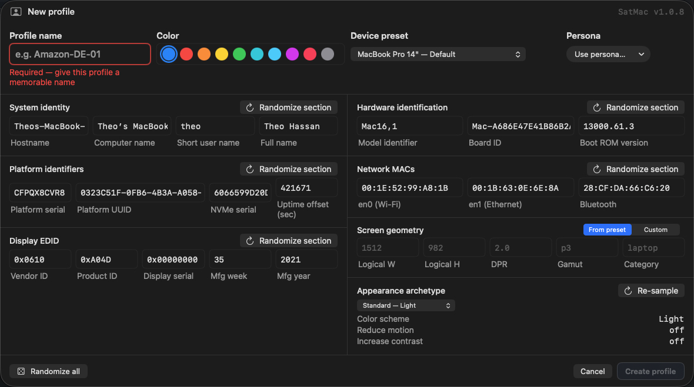Click the en1 (Ethernet) MAC field

pyautogui.click(x=521, y=188)
